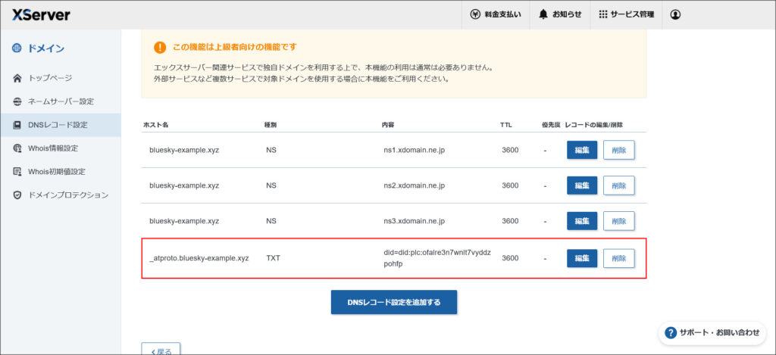Open the user account icon
The width and height of the screenshot is (776, 355).
pos(675,15)
